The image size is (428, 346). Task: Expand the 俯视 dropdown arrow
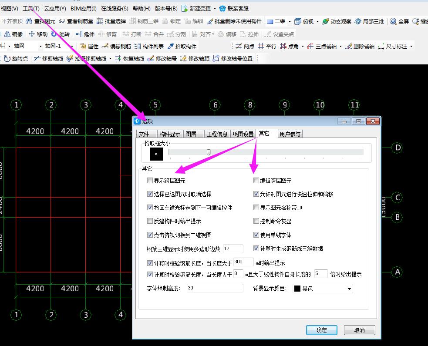click(317, 21)
